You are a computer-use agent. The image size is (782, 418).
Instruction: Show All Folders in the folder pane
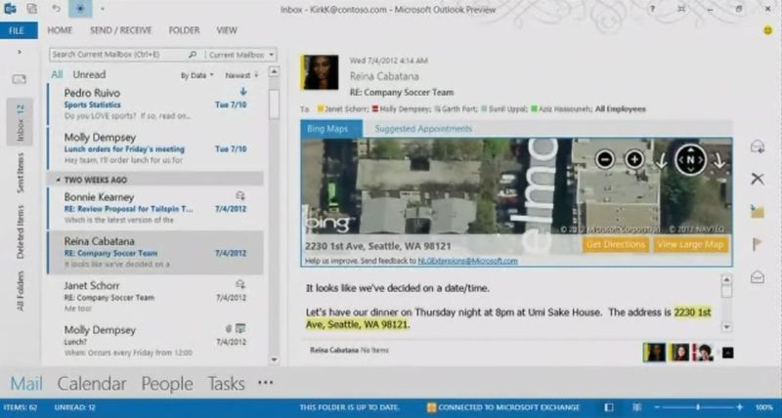tap(20, 291)
